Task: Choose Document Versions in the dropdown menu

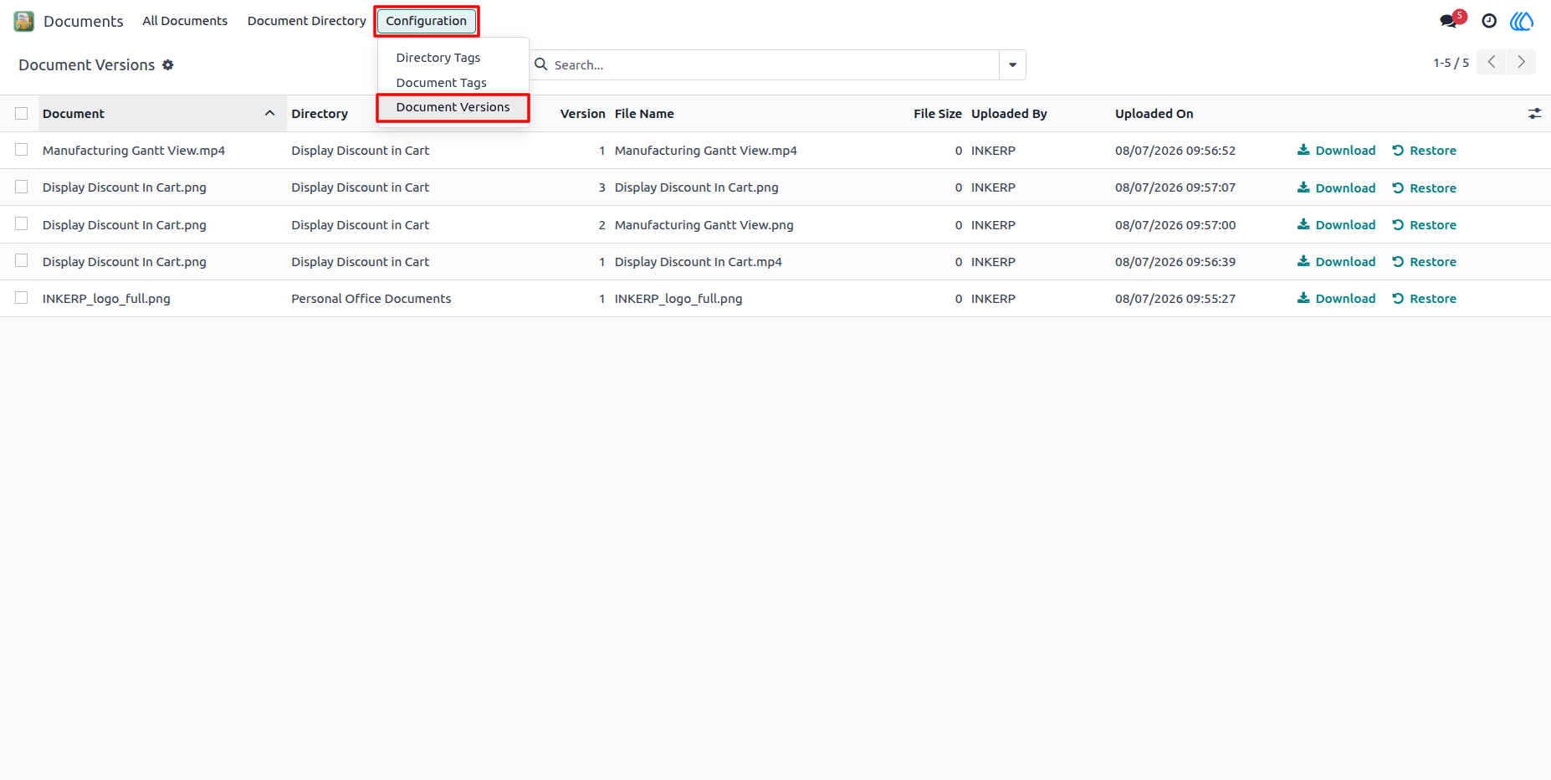Action: tap(453, 107)
